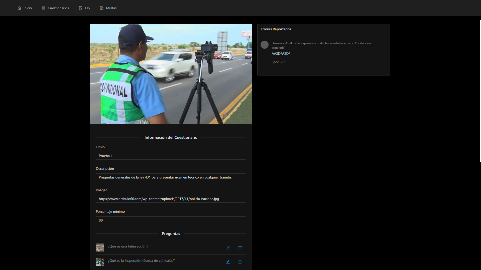
Task: Click the Título input field
Action: 171,156
